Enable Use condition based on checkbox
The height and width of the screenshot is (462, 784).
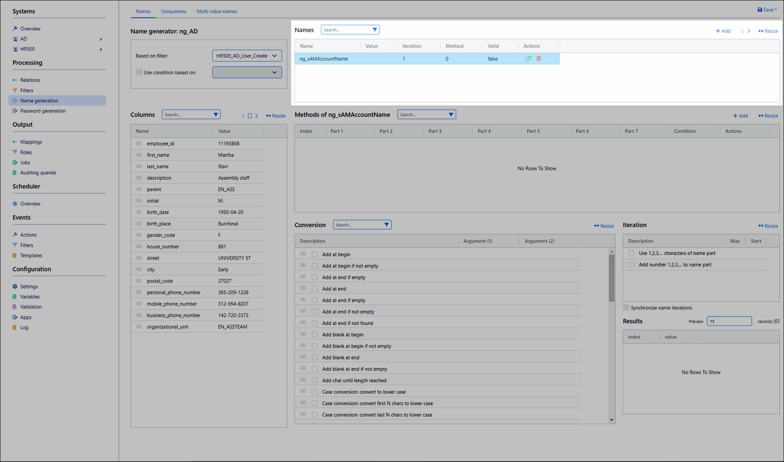coord(139,72)
